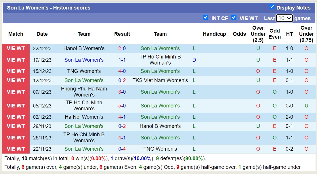Open the 2-0 result on 22/12/23
The height and width of the screenshot is (174, 317).
click(x=122, y=48)
